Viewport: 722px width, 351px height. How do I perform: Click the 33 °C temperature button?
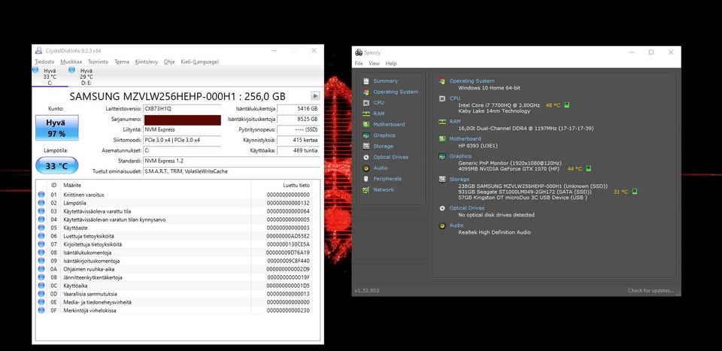(56, 165)
